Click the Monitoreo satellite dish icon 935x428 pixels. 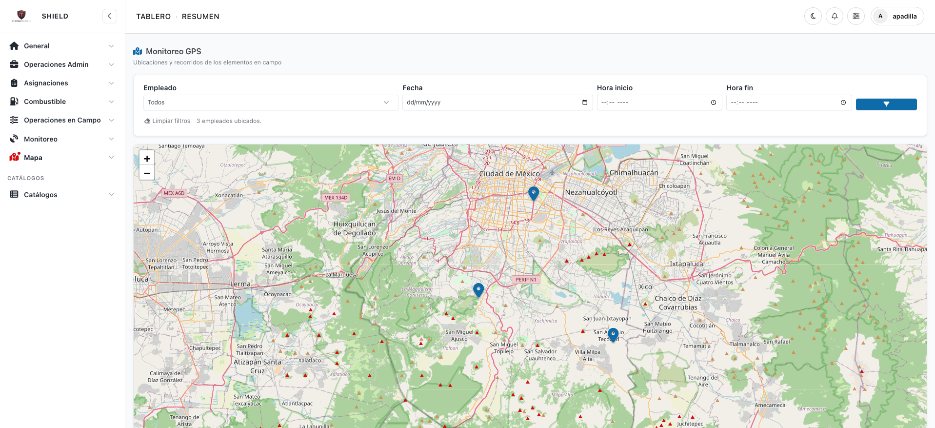(14, 139)
